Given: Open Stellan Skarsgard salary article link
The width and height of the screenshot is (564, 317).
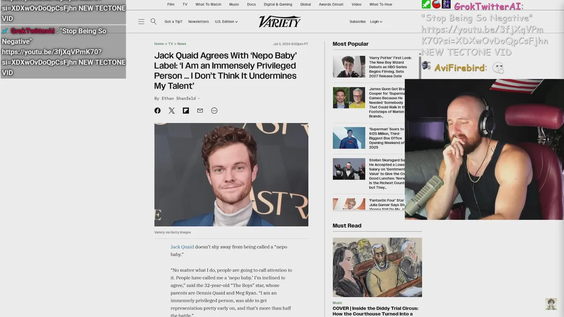Looking at the screenshot, I should [387, 174].
